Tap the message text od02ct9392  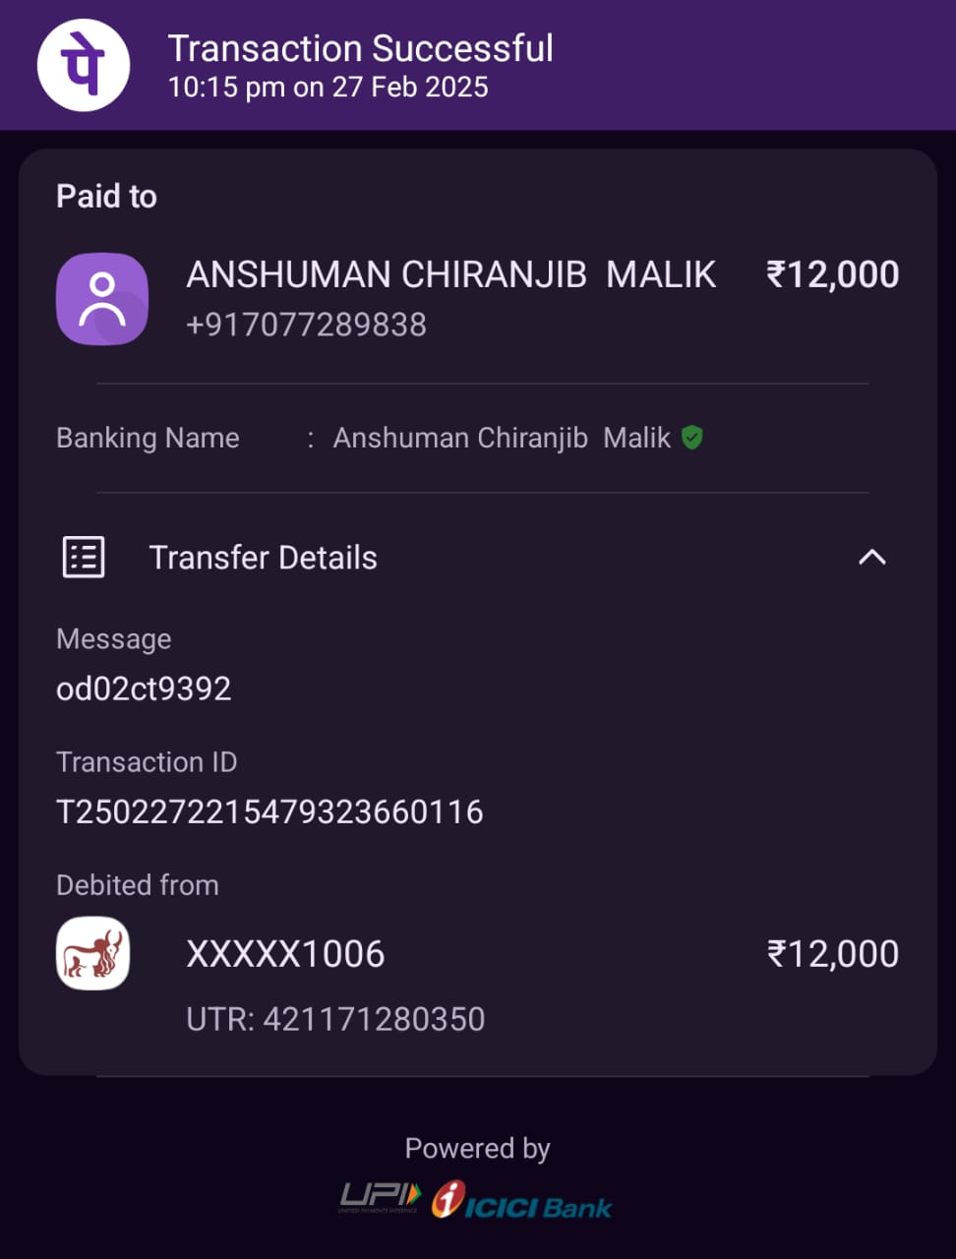pyautogui.click(x=144, y=689)
